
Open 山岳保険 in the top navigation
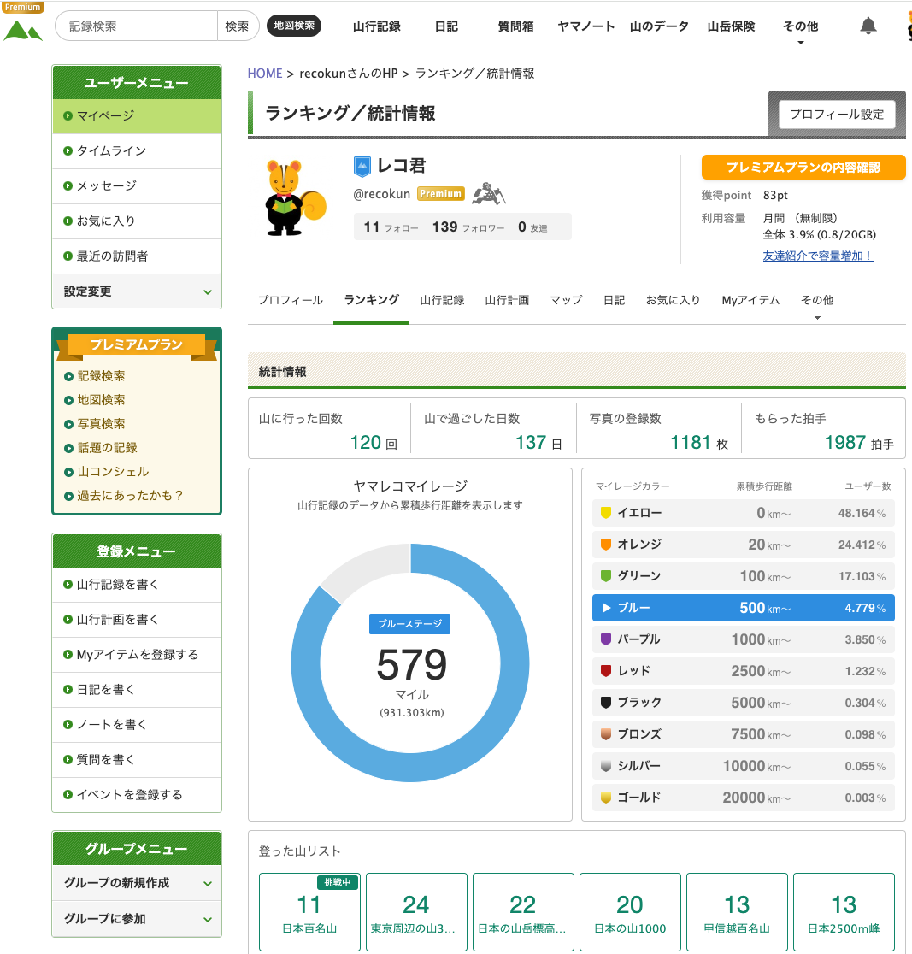pyautogui.click(x=731, y=26)
